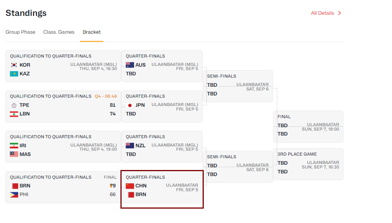Click the Kazakhstan flag icon
This screenshot has width=392, height=223.
pyautogui.click(x=14, y=74)
